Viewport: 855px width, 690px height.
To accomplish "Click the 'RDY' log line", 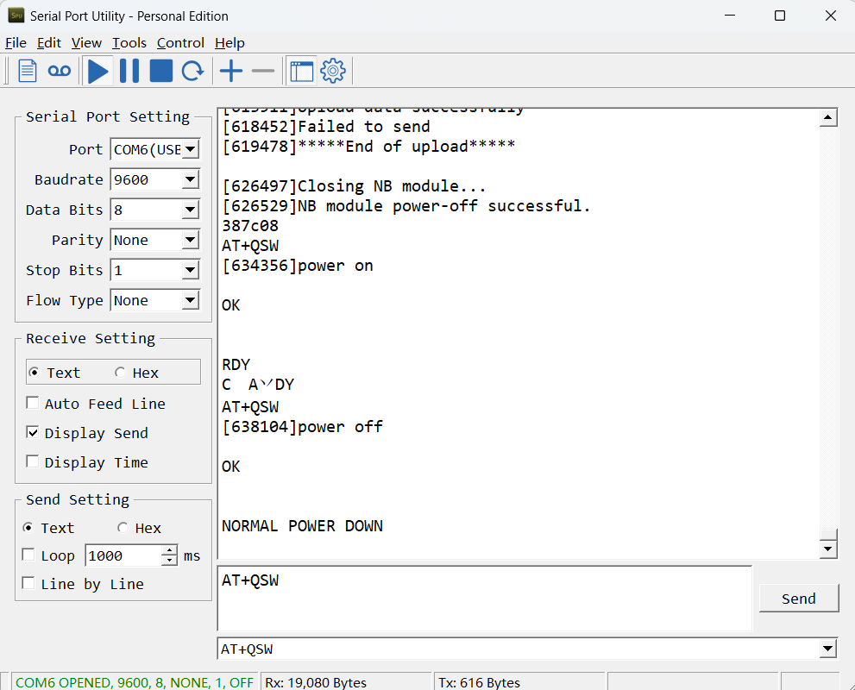I will tap(236, 365).
